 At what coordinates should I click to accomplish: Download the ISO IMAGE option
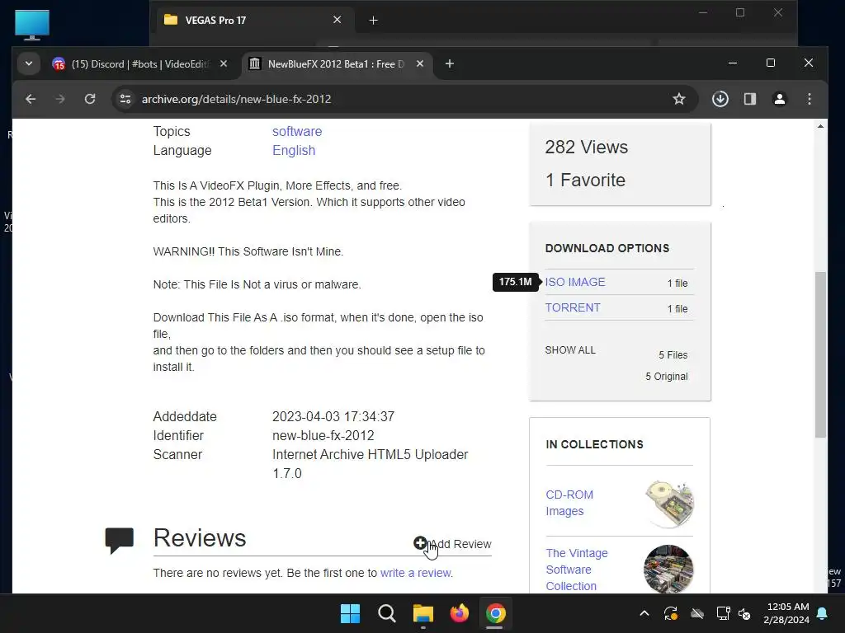coord(575,282)
